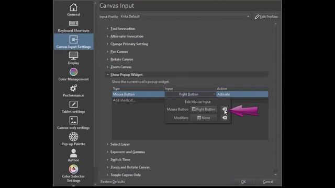Click Restore Defaults button
This screenshot has height=188, width=335.
point(113,182)
